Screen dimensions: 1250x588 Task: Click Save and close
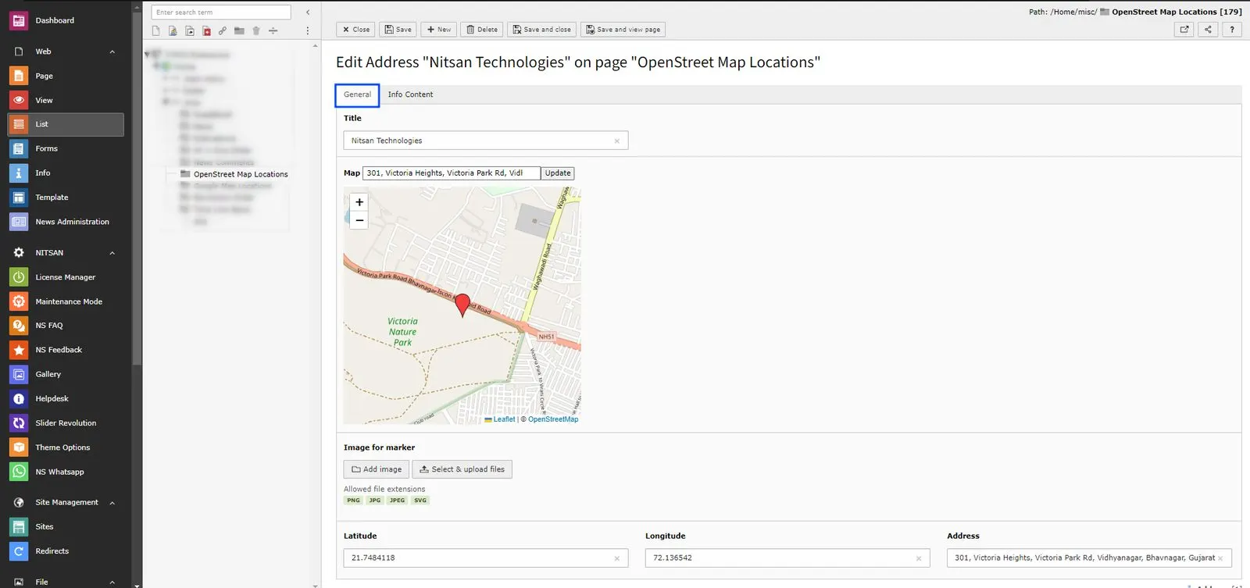541,30
